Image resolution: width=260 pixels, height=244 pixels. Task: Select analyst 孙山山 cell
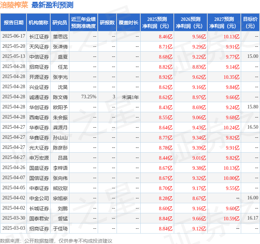coord(60,138)
